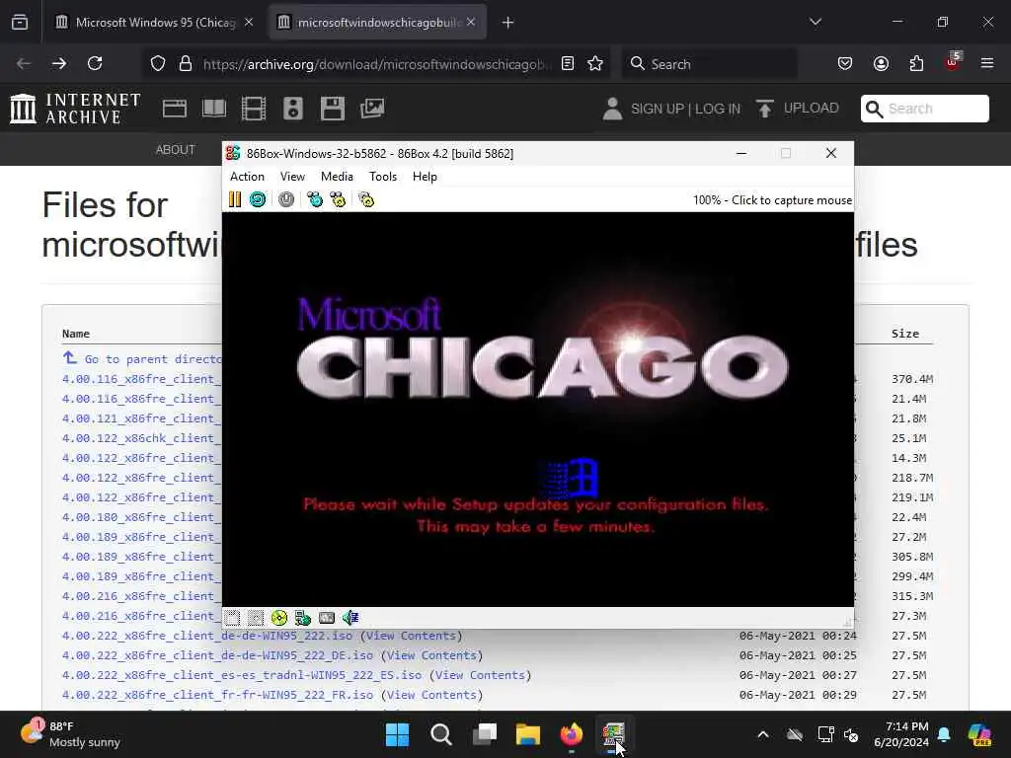Bookmark this page with star icon
Screen dimensions: 1011x758
coord(595,63)
